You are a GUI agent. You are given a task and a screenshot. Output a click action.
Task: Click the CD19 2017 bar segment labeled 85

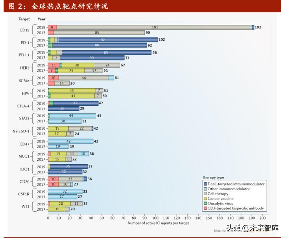(x=99, y=33)
